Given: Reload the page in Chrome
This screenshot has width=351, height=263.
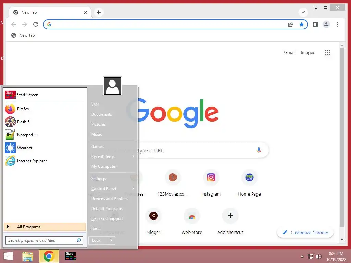Looking at the screenshot, I should coord(36,24).
